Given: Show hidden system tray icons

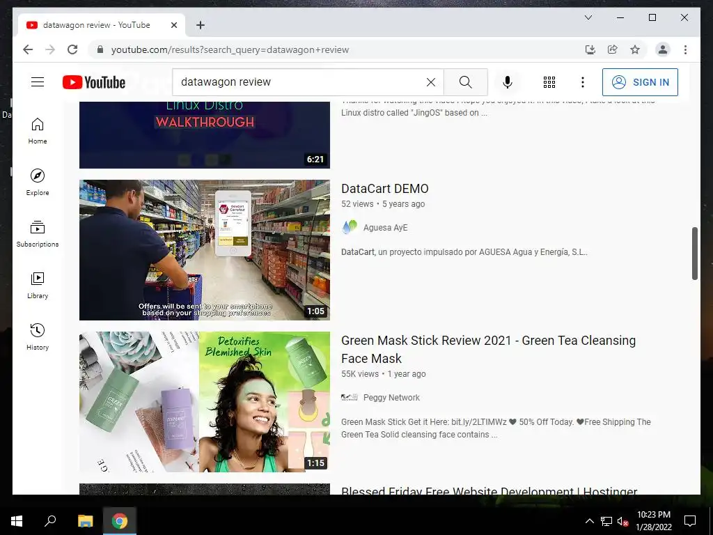Looking at the screenshot, I should [x=589, y=521].
